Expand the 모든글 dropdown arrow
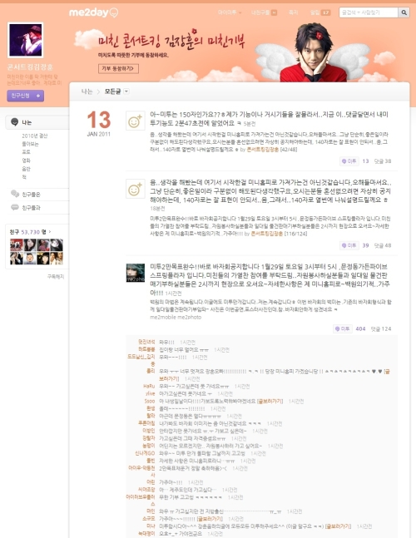Viewport: 416px width, 538px height. pyautogui.click(x=126, y=91)
